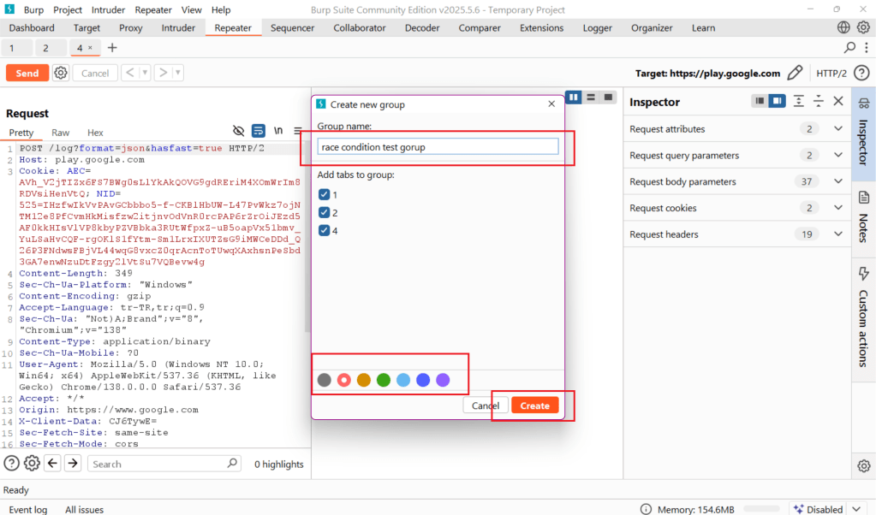
Task: Click the pencil icon to edit target
Action: (795, 73)
